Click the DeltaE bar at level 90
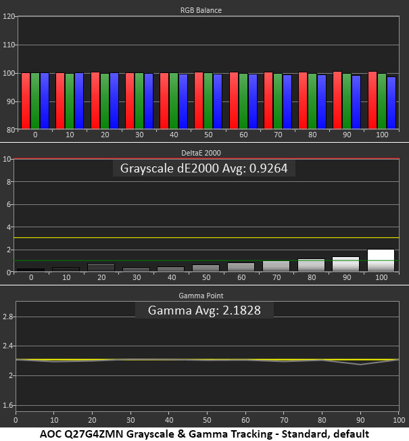 click(x=345, y=264)
